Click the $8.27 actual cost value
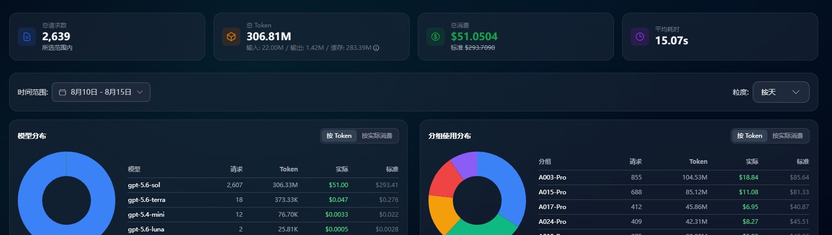This screenshot has width=832, height=235. tap(750, 222)
